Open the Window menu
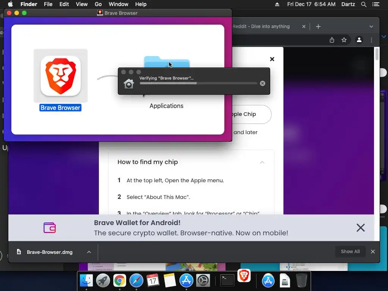This screenshot has width=388, height=291. click(119, 4)
